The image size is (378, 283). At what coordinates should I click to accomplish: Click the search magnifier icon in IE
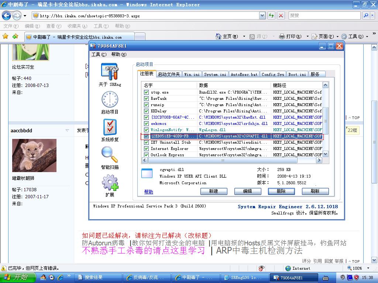(366, 15)
